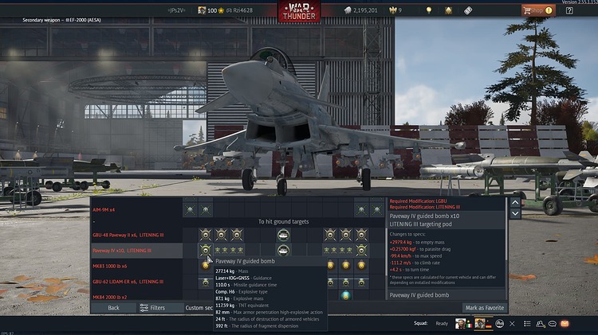The width and height of the screenshot is (598, 335).
Task: Open the question mark help icon
Action: [569, 10]
